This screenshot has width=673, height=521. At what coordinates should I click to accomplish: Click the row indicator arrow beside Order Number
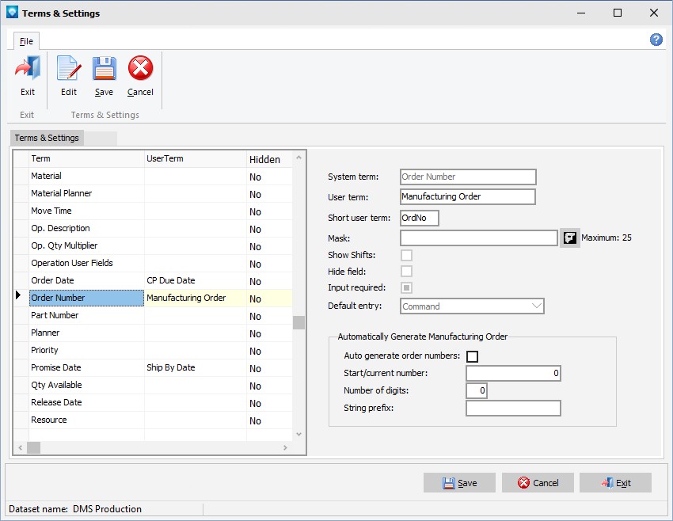[x=19, y=296]
